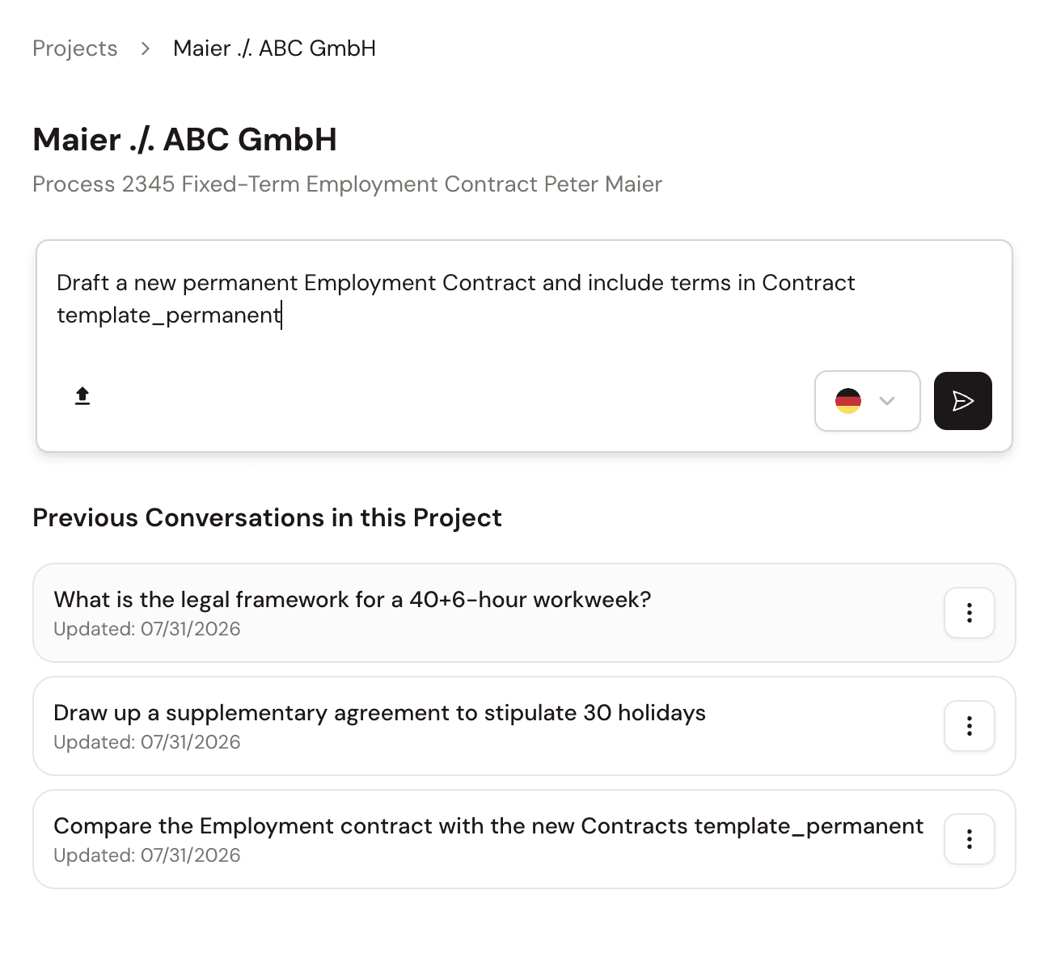Image resolution: width=1048 pixels, height=962 pixels.
Task: Click the bold Maier ./. ABC GmbH page title
Action: 184,140
